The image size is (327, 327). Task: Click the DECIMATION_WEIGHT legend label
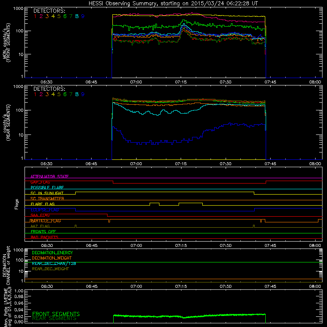[x=52, y=258]
